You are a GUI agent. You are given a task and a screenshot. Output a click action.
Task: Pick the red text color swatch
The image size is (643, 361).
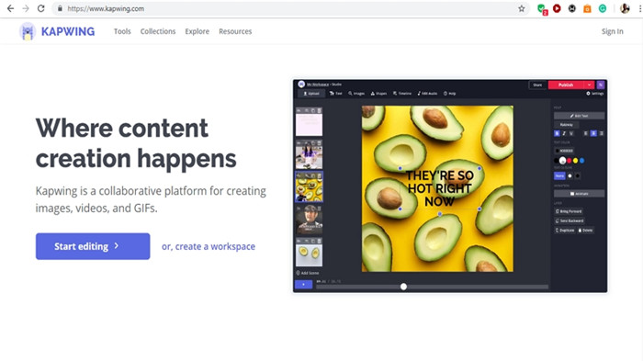[x=570, y=161]
